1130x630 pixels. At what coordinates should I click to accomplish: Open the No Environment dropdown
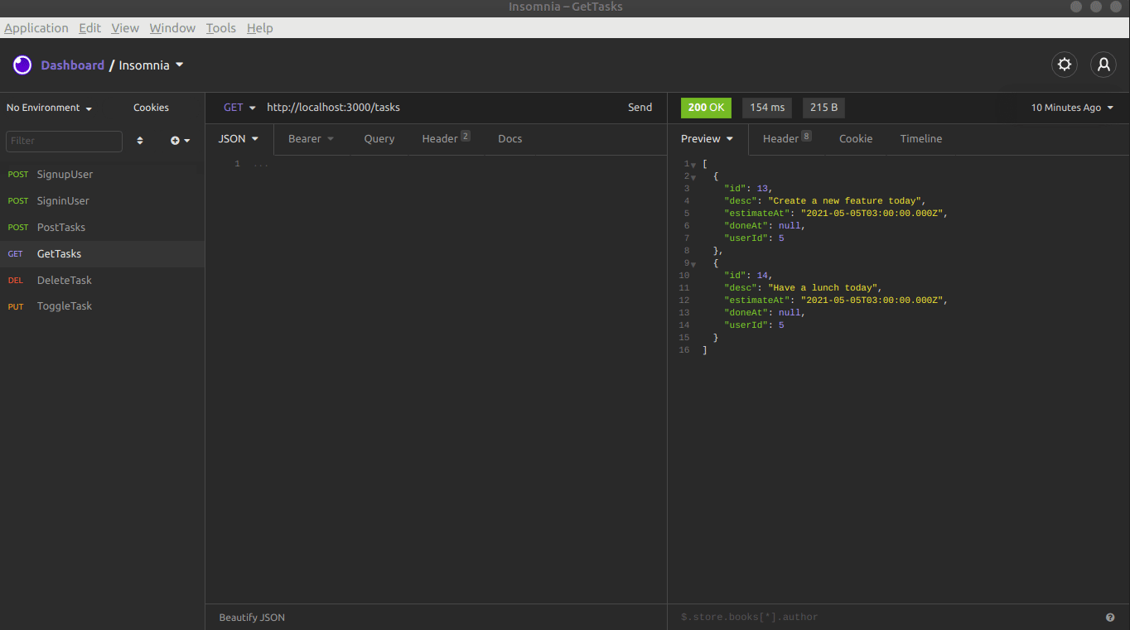(50, 108)
